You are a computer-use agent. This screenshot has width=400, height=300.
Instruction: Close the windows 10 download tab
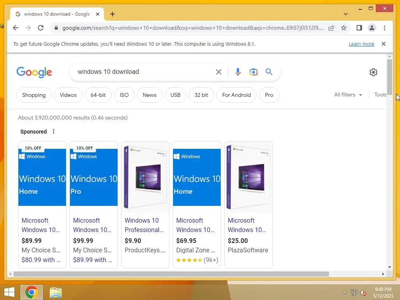tap(97, 14)
